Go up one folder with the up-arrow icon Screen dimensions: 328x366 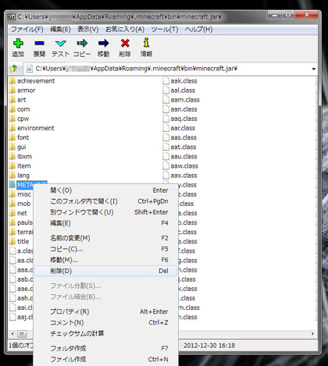14,69
